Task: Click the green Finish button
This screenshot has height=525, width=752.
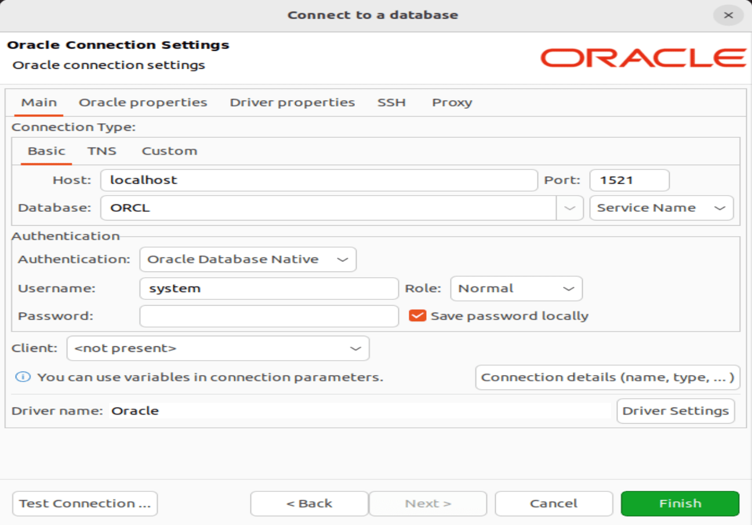Action: click(x=680, y=504)
